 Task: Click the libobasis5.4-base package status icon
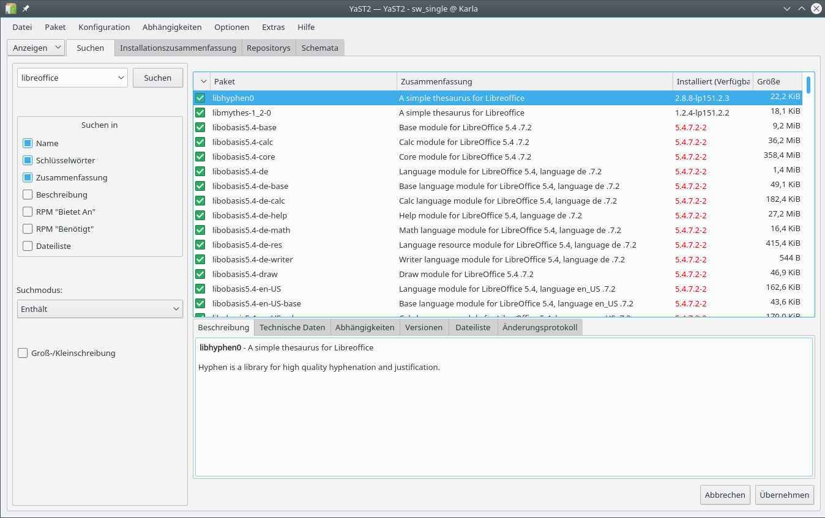(x=200, y=127)
